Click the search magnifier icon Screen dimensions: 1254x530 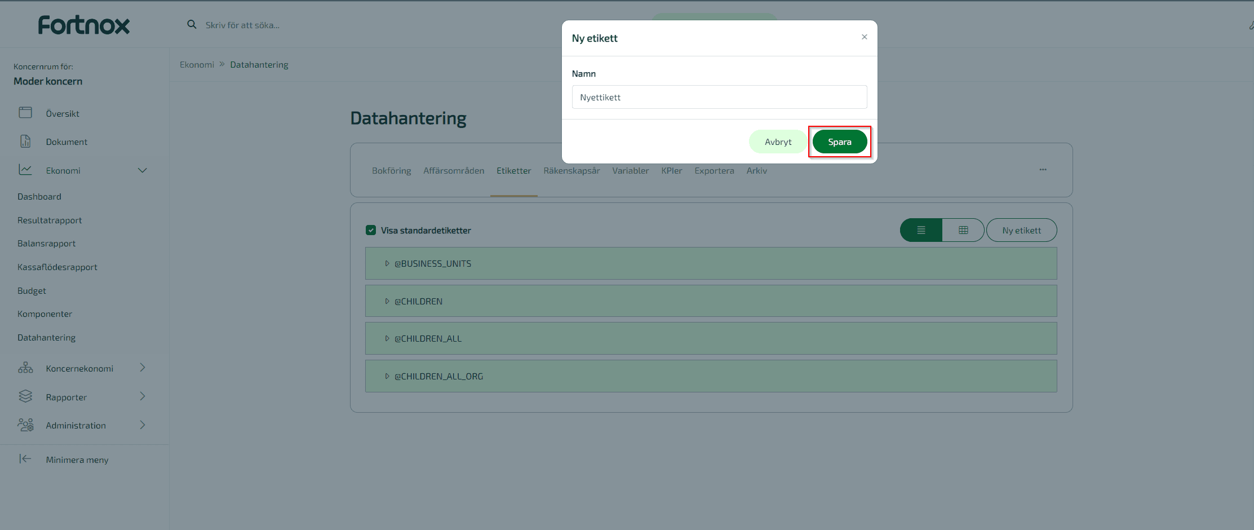point(192,25)
